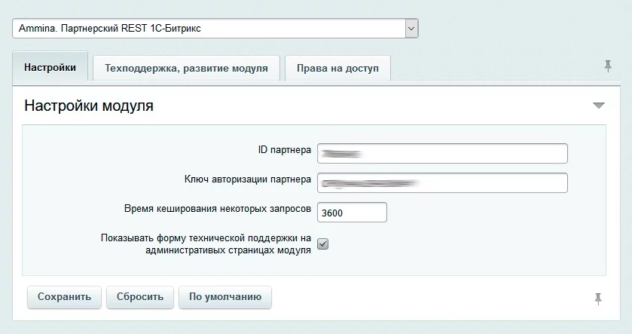This screenshot has height=334, width=632.
Task: Click the Сбросить button
Action: [x=140, y=297]
